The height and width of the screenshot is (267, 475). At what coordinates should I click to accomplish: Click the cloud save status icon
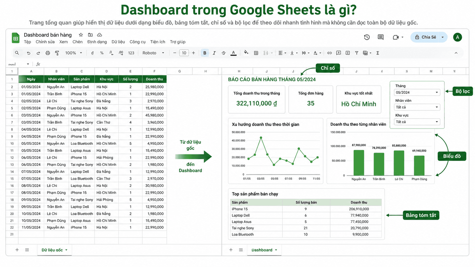pos(99,35)
